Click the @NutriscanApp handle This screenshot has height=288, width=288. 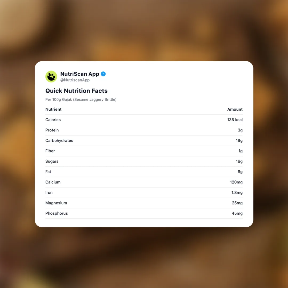pyautogui.click(x=75, y=80)
